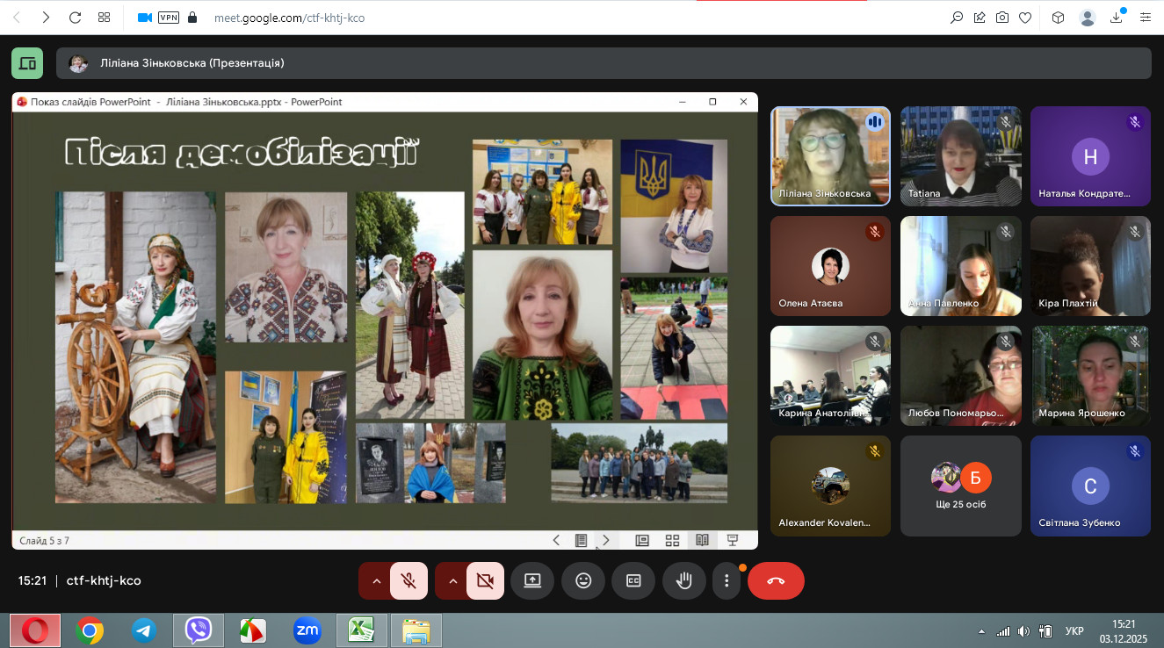Click the Opera easy setup menu icon

[1145, 18]
